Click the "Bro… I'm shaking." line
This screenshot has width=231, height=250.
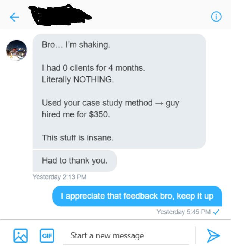click(x=76, y=45)
